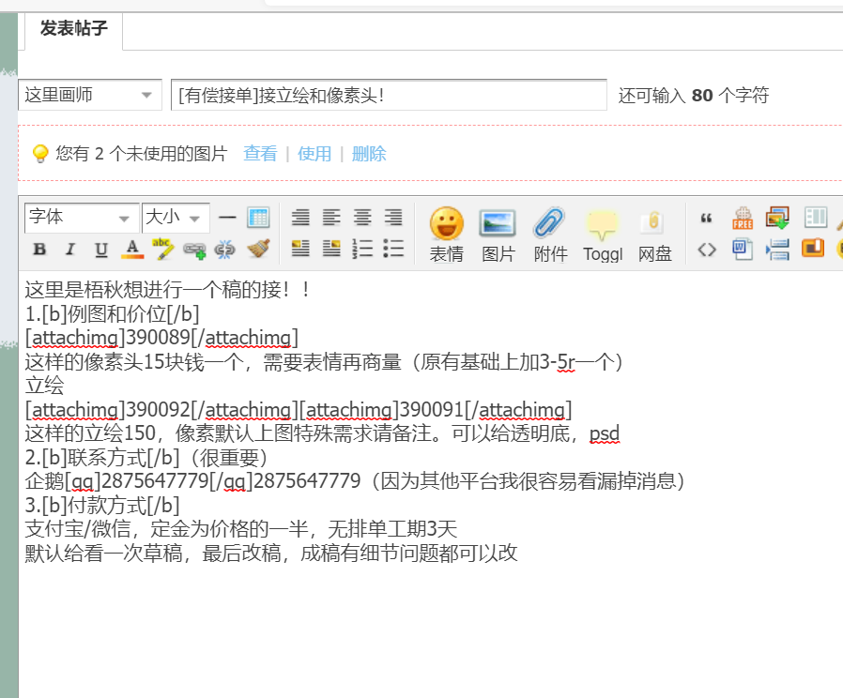Click the insert table icon
Image resolution: width=843 pixels, height=698 pixels.
tap(258, 218)
